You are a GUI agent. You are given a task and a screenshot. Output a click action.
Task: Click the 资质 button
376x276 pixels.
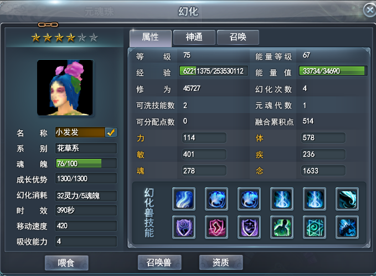(x=221, y=262)
